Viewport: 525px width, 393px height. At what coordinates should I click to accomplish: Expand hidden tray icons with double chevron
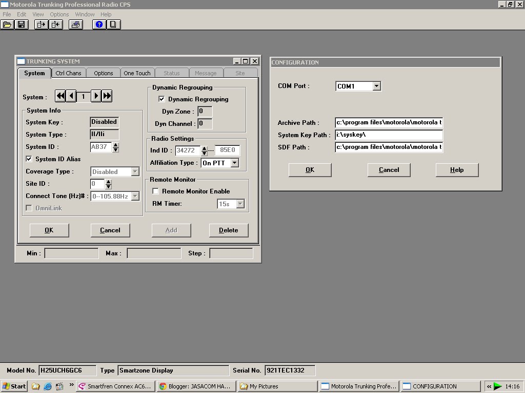coord(489,386)
